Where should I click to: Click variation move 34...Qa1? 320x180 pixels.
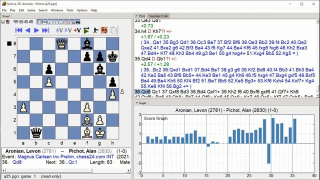152,42
